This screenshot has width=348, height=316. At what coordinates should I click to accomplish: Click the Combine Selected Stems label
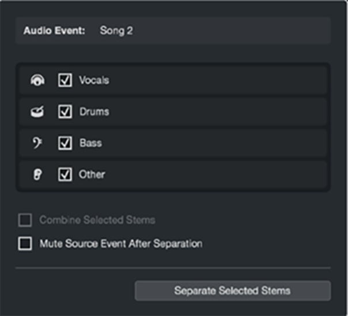click(97, 220)
